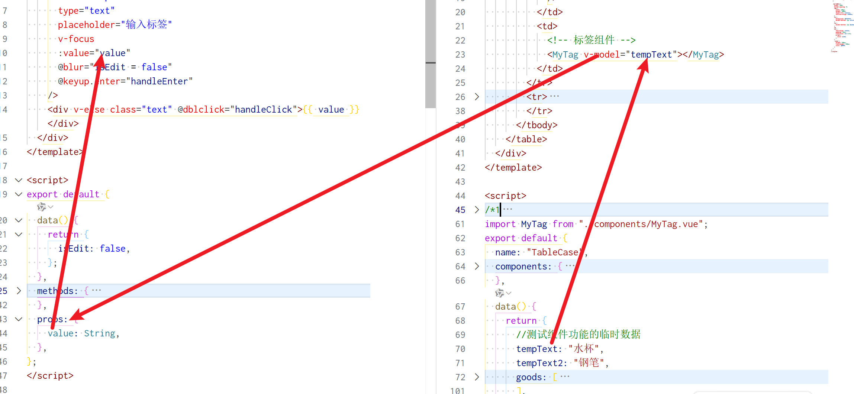Expand the folded components block on line 64
This screenshot has height=394, width=854.
(x=477, y=267)
